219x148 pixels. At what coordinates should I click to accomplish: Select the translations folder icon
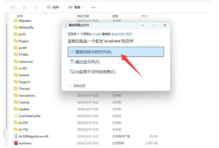[16, 95]
